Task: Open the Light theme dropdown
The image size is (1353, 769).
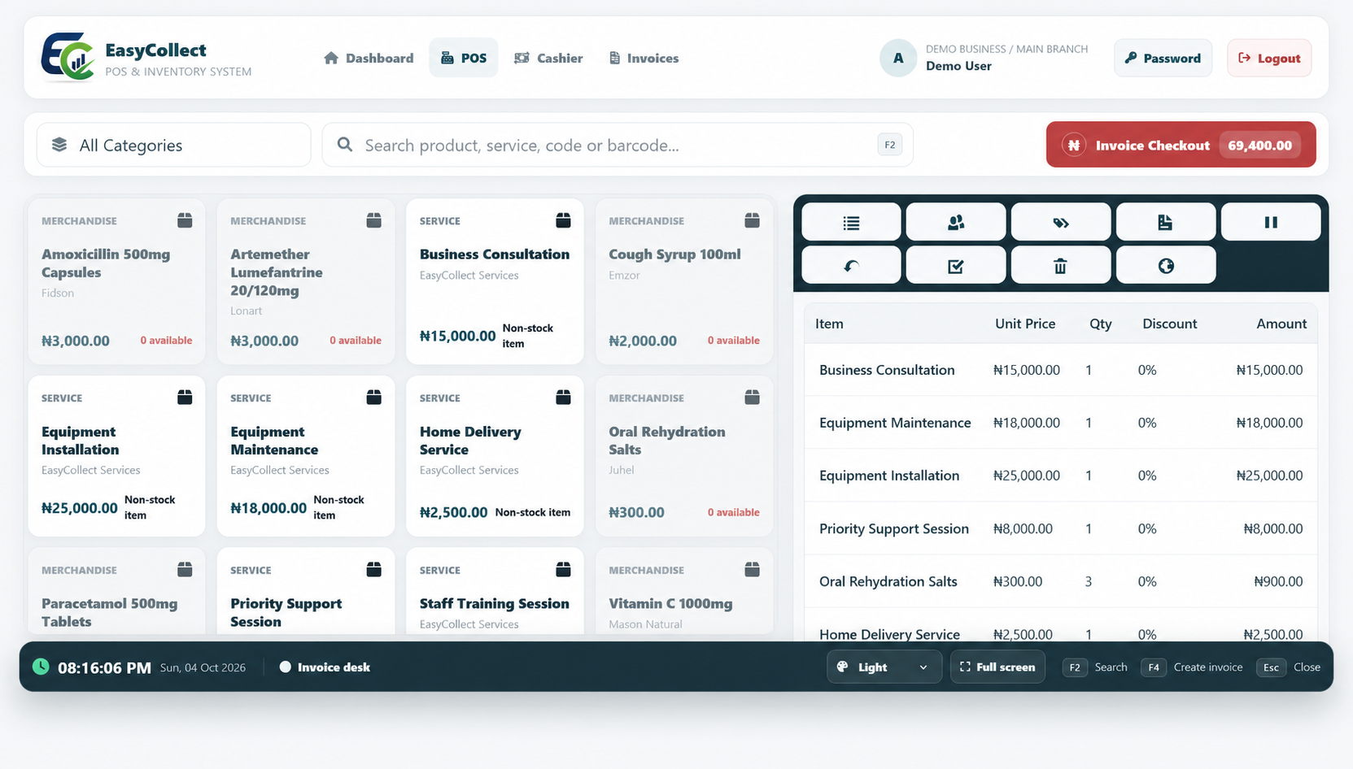Action: (884, 667)
